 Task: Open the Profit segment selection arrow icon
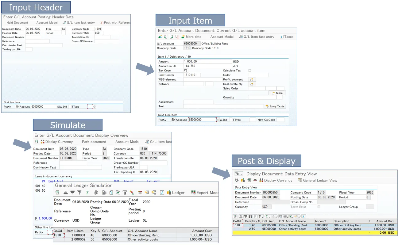(x=252, y=79)
